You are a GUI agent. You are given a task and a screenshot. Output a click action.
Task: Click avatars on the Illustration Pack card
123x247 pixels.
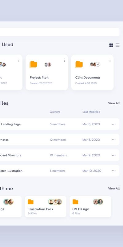[x=55, y=202]
